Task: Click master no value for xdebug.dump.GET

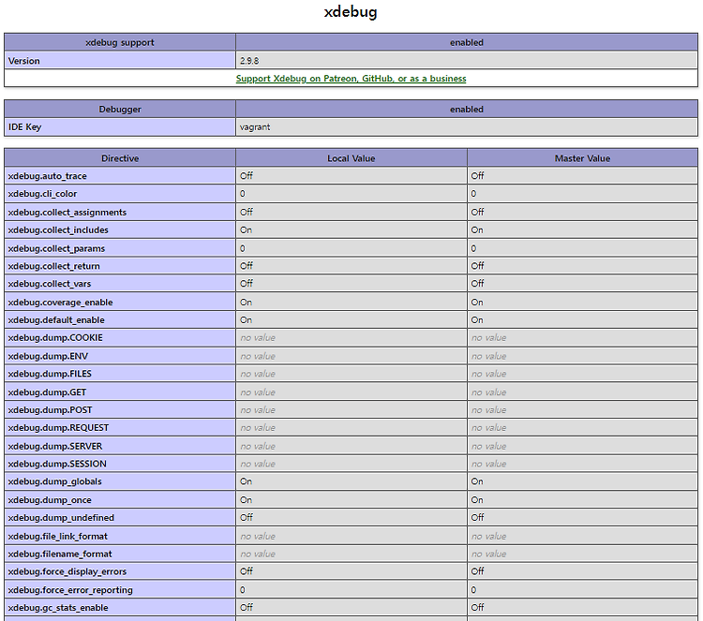Action: [x=488, y=392]
